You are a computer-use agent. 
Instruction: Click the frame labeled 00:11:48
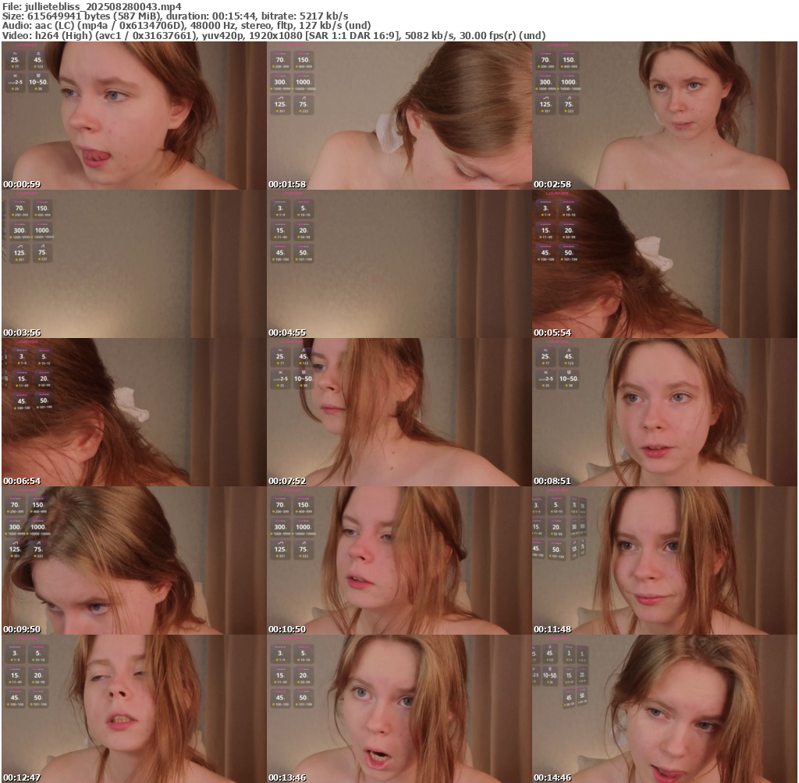pyautogui.click(x=664, y=561)
